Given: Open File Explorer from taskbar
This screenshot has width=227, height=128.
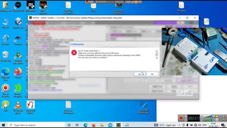Looking at the screenshot, I should tap(102, 125).
